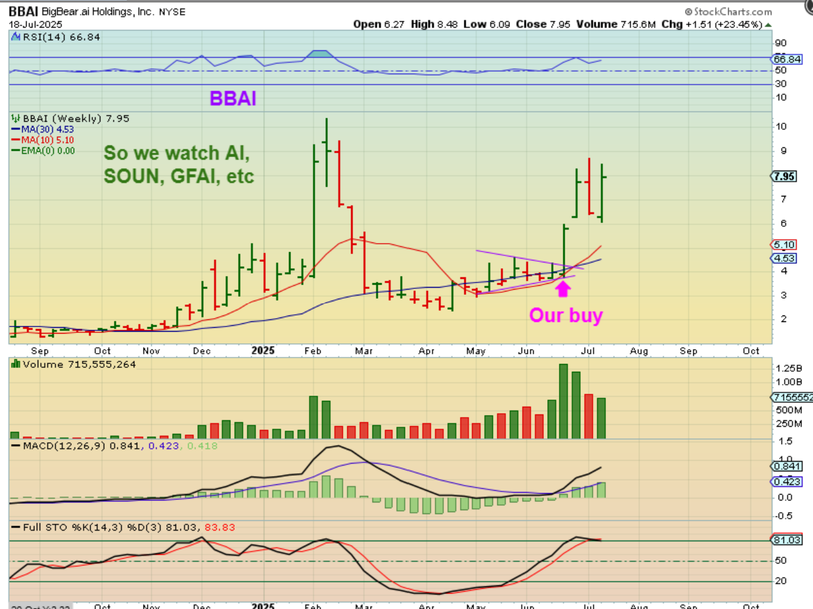813x609 pixels.
Task: Click the purple BBAI annotation text
Action: (x=233, y=98)
